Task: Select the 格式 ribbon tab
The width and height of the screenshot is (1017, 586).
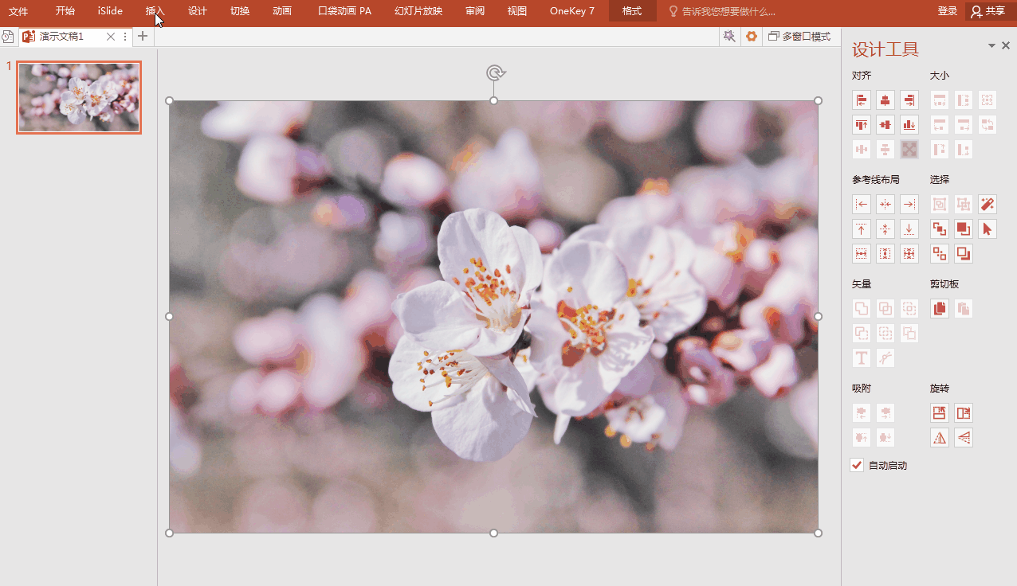Action: click(x=632, y=11)
